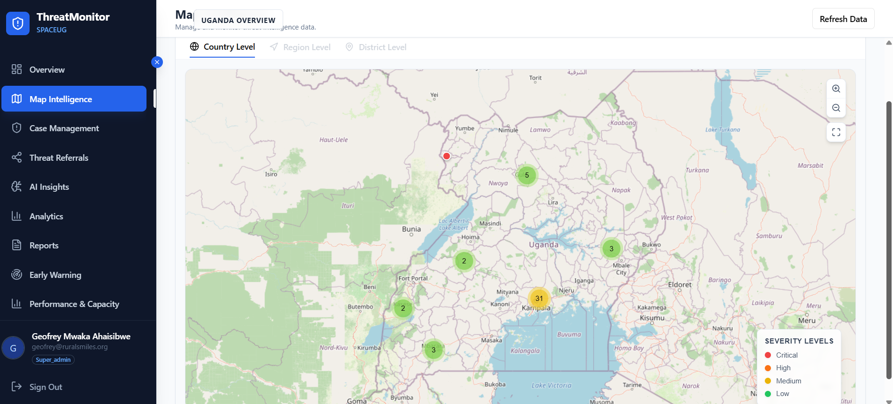Screen dimensions: 893x404
Task: Open Case Management section
Action: [64, 128]
